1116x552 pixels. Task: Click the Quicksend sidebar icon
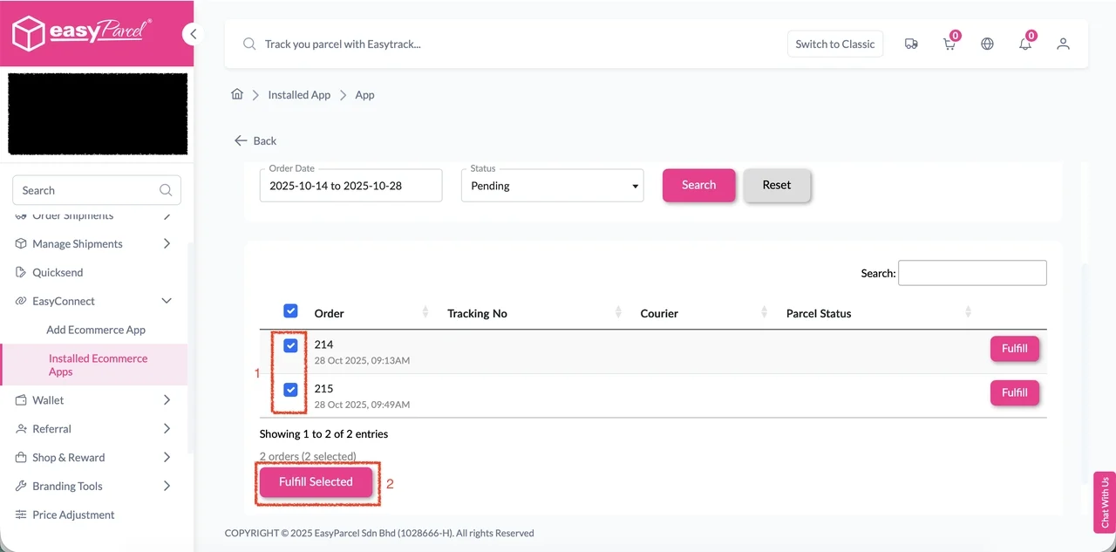[20, 272]
